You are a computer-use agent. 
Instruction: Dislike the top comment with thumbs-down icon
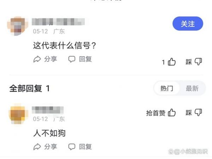tap(198, 61)
